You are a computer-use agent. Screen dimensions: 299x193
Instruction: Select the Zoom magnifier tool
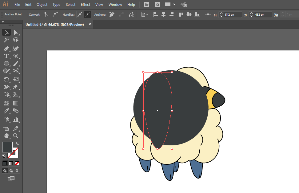[16, 136]
